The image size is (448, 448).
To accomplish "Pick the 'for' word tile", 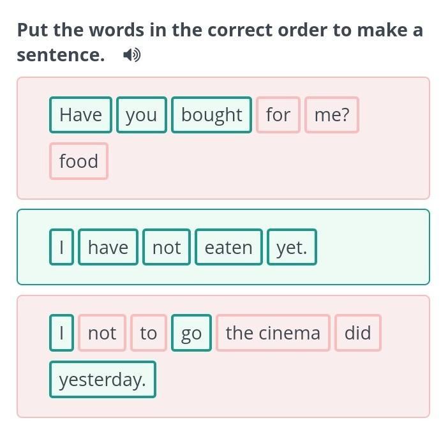I will pyautogui.click(x=278, y=115).
